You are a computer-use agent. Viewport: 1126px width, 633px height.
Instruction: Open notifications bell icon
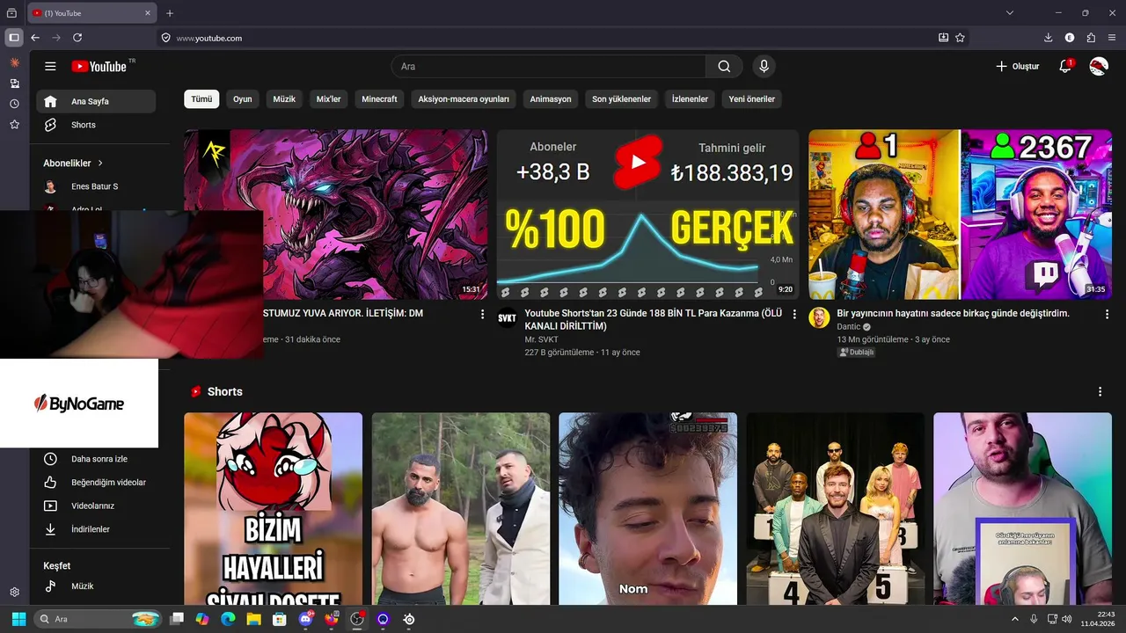pos(1065,66)
